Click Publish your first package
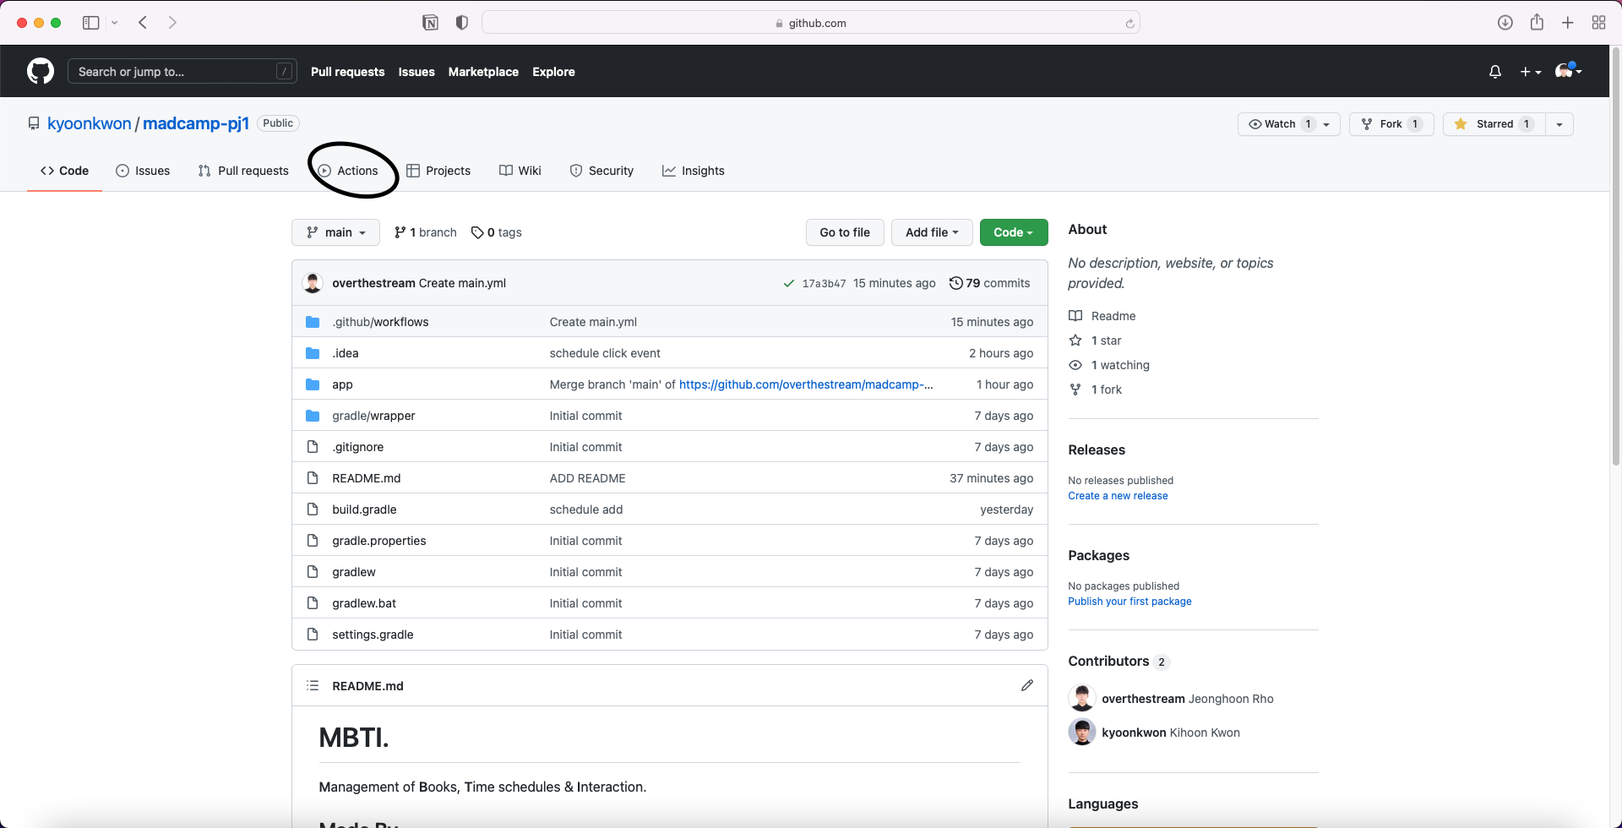 click(1129, 602)
